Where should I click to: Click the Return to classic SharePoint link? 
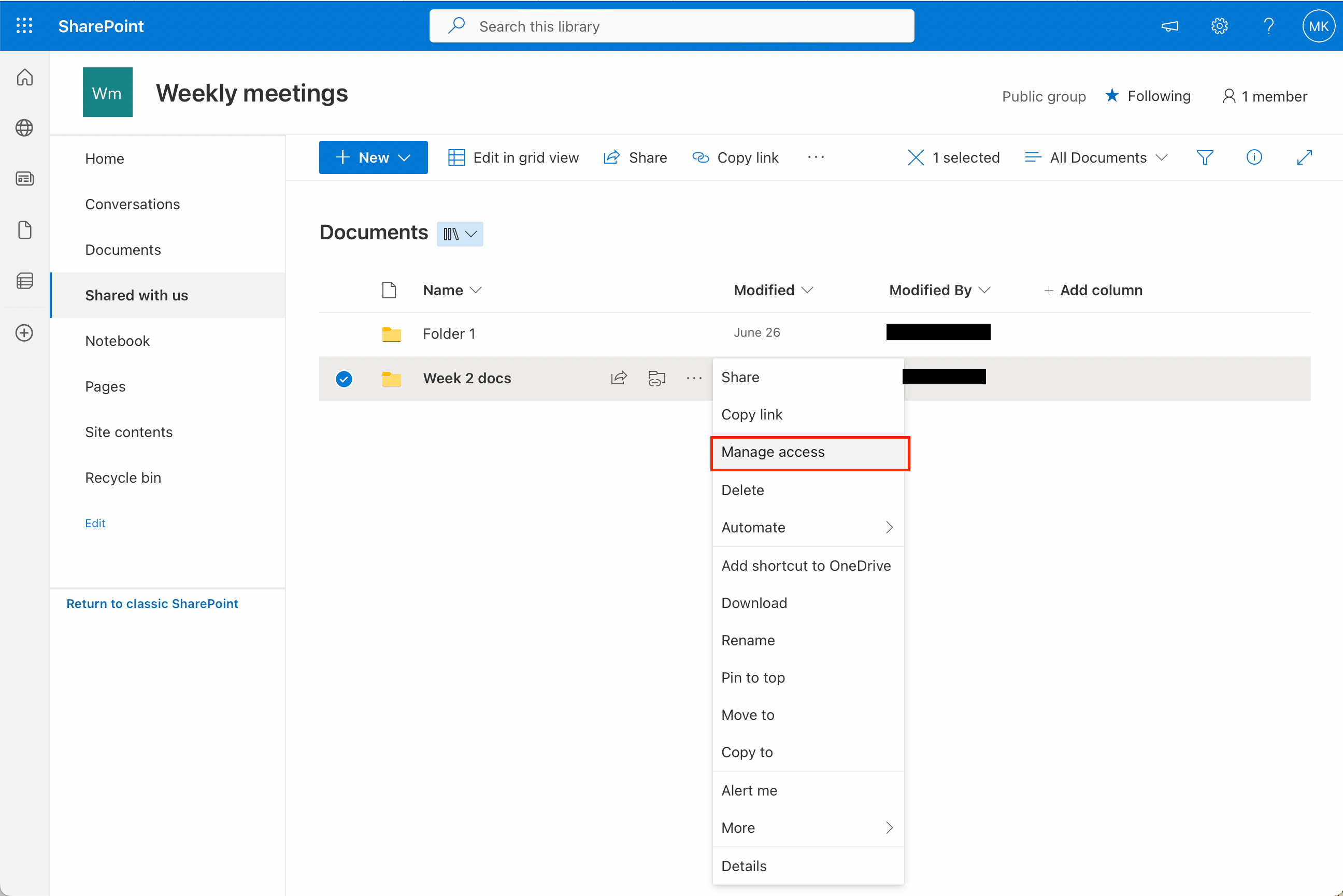click(152, 603)
